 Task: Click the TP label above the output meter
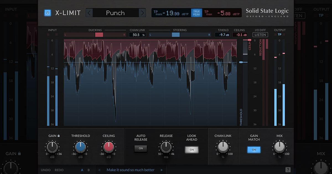click(279, 35)
